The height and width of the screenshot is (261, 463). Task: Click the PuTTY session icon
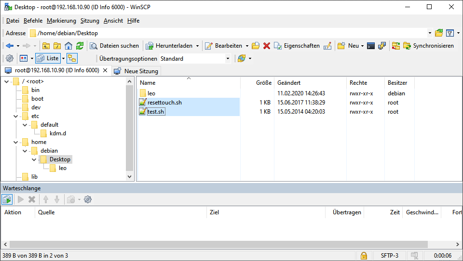click(x=382, y=46)
